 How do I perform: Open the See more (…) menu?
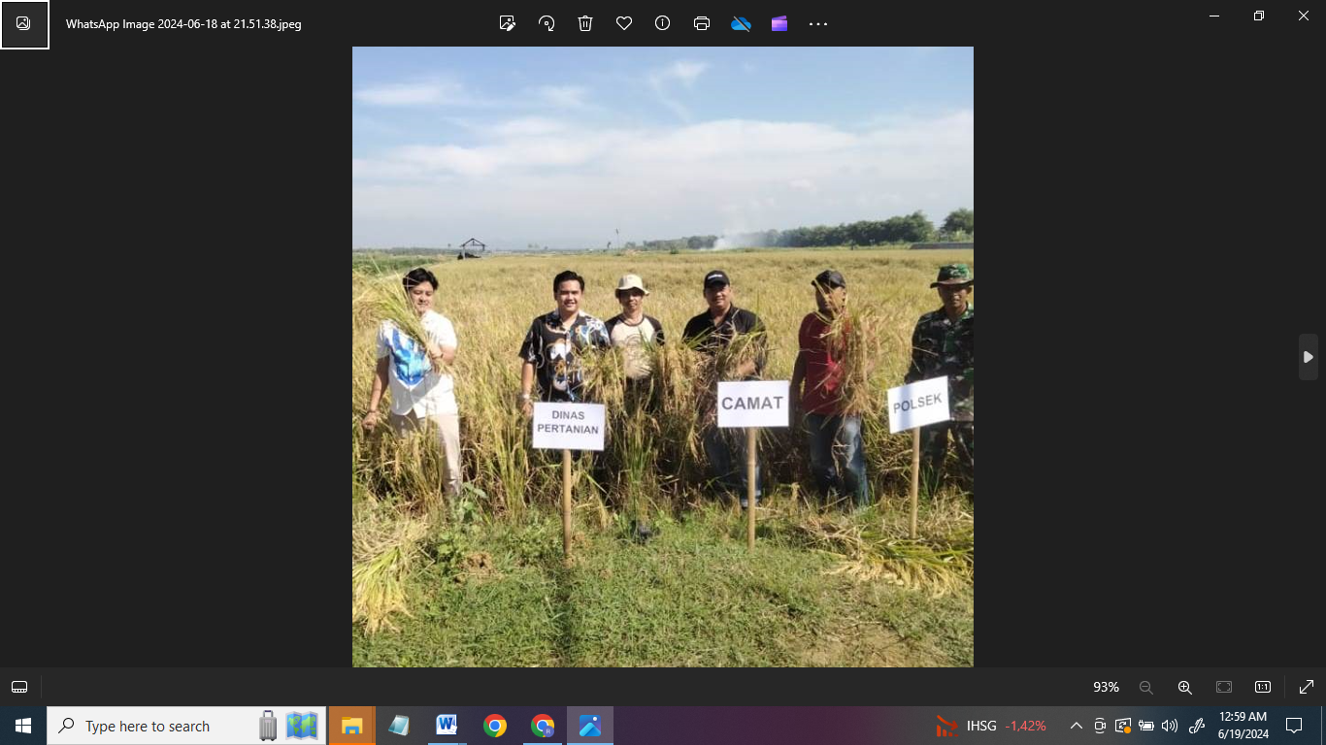816,23
